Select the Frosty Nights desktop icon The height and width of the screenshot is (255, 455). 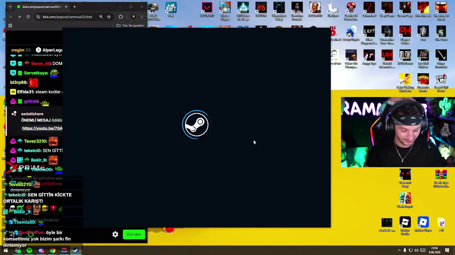coord(351,34)
